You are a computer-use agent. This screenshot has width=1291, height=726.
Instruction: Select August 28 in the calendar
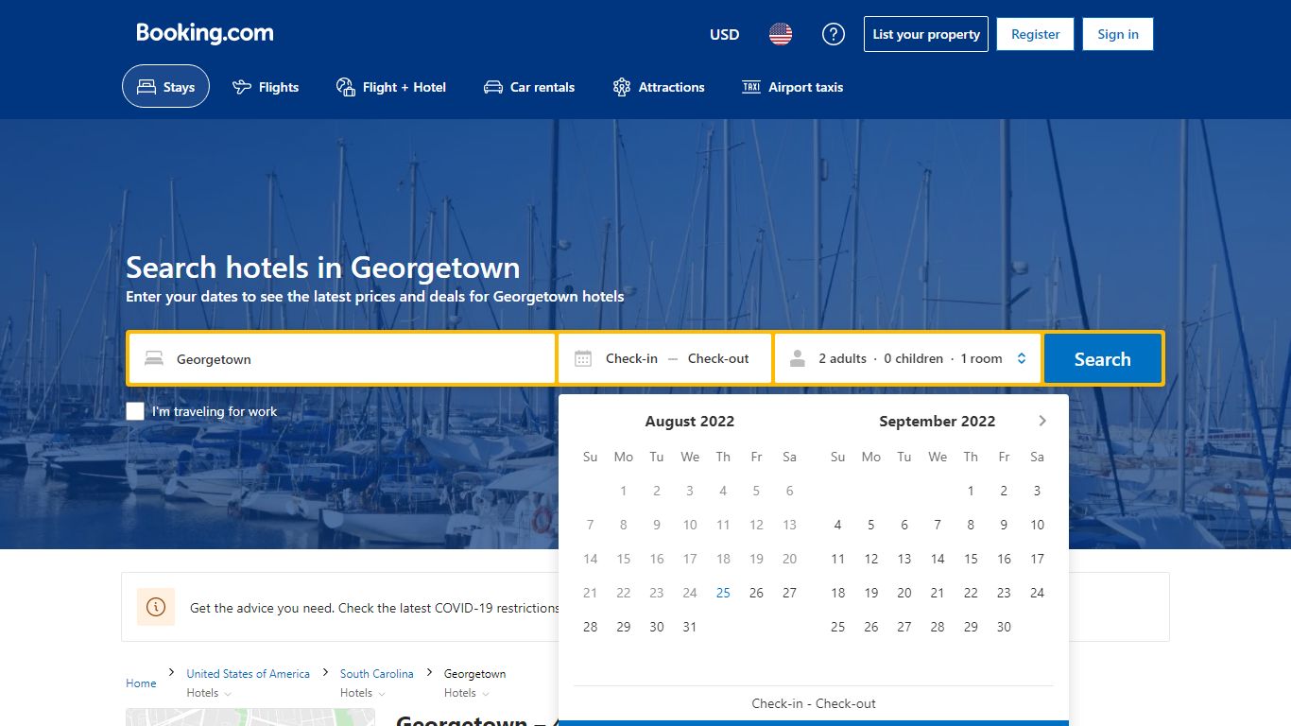tap(591, 627)
